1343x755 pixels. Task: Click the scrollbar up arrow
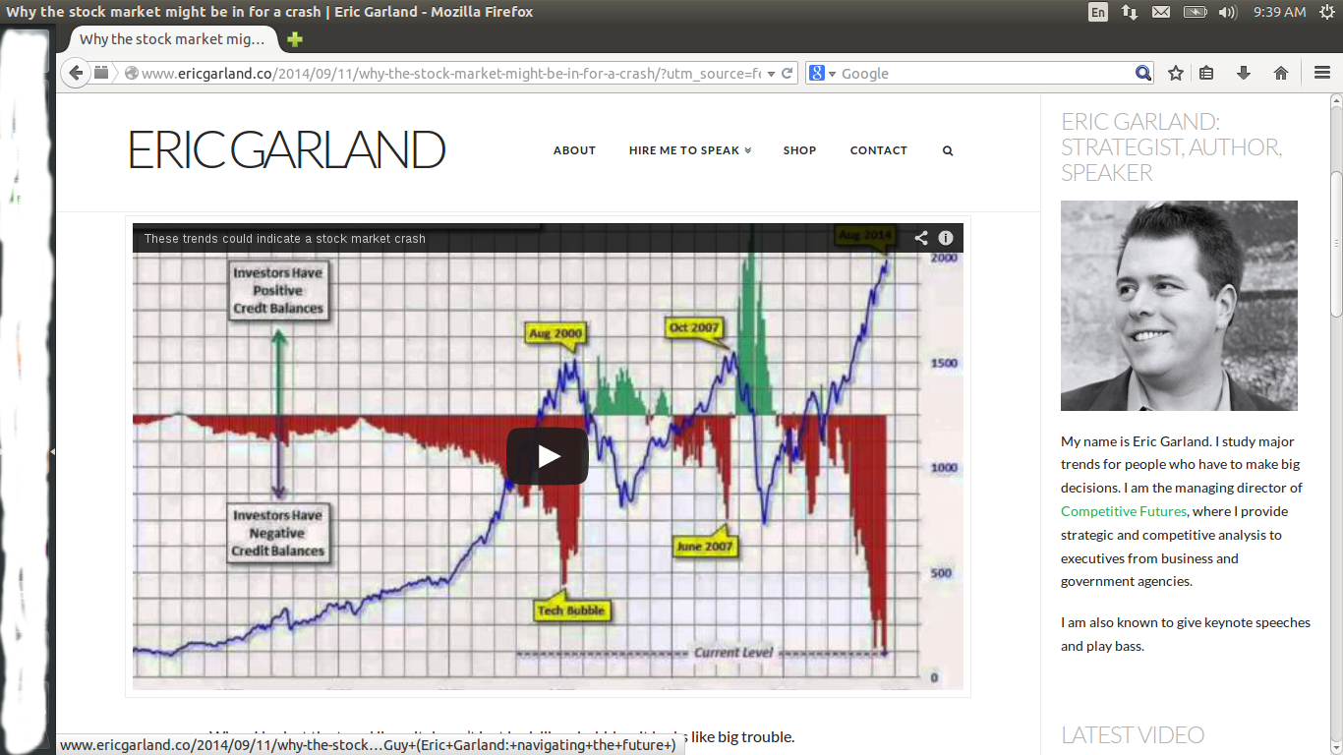(x=1336, y=100)
